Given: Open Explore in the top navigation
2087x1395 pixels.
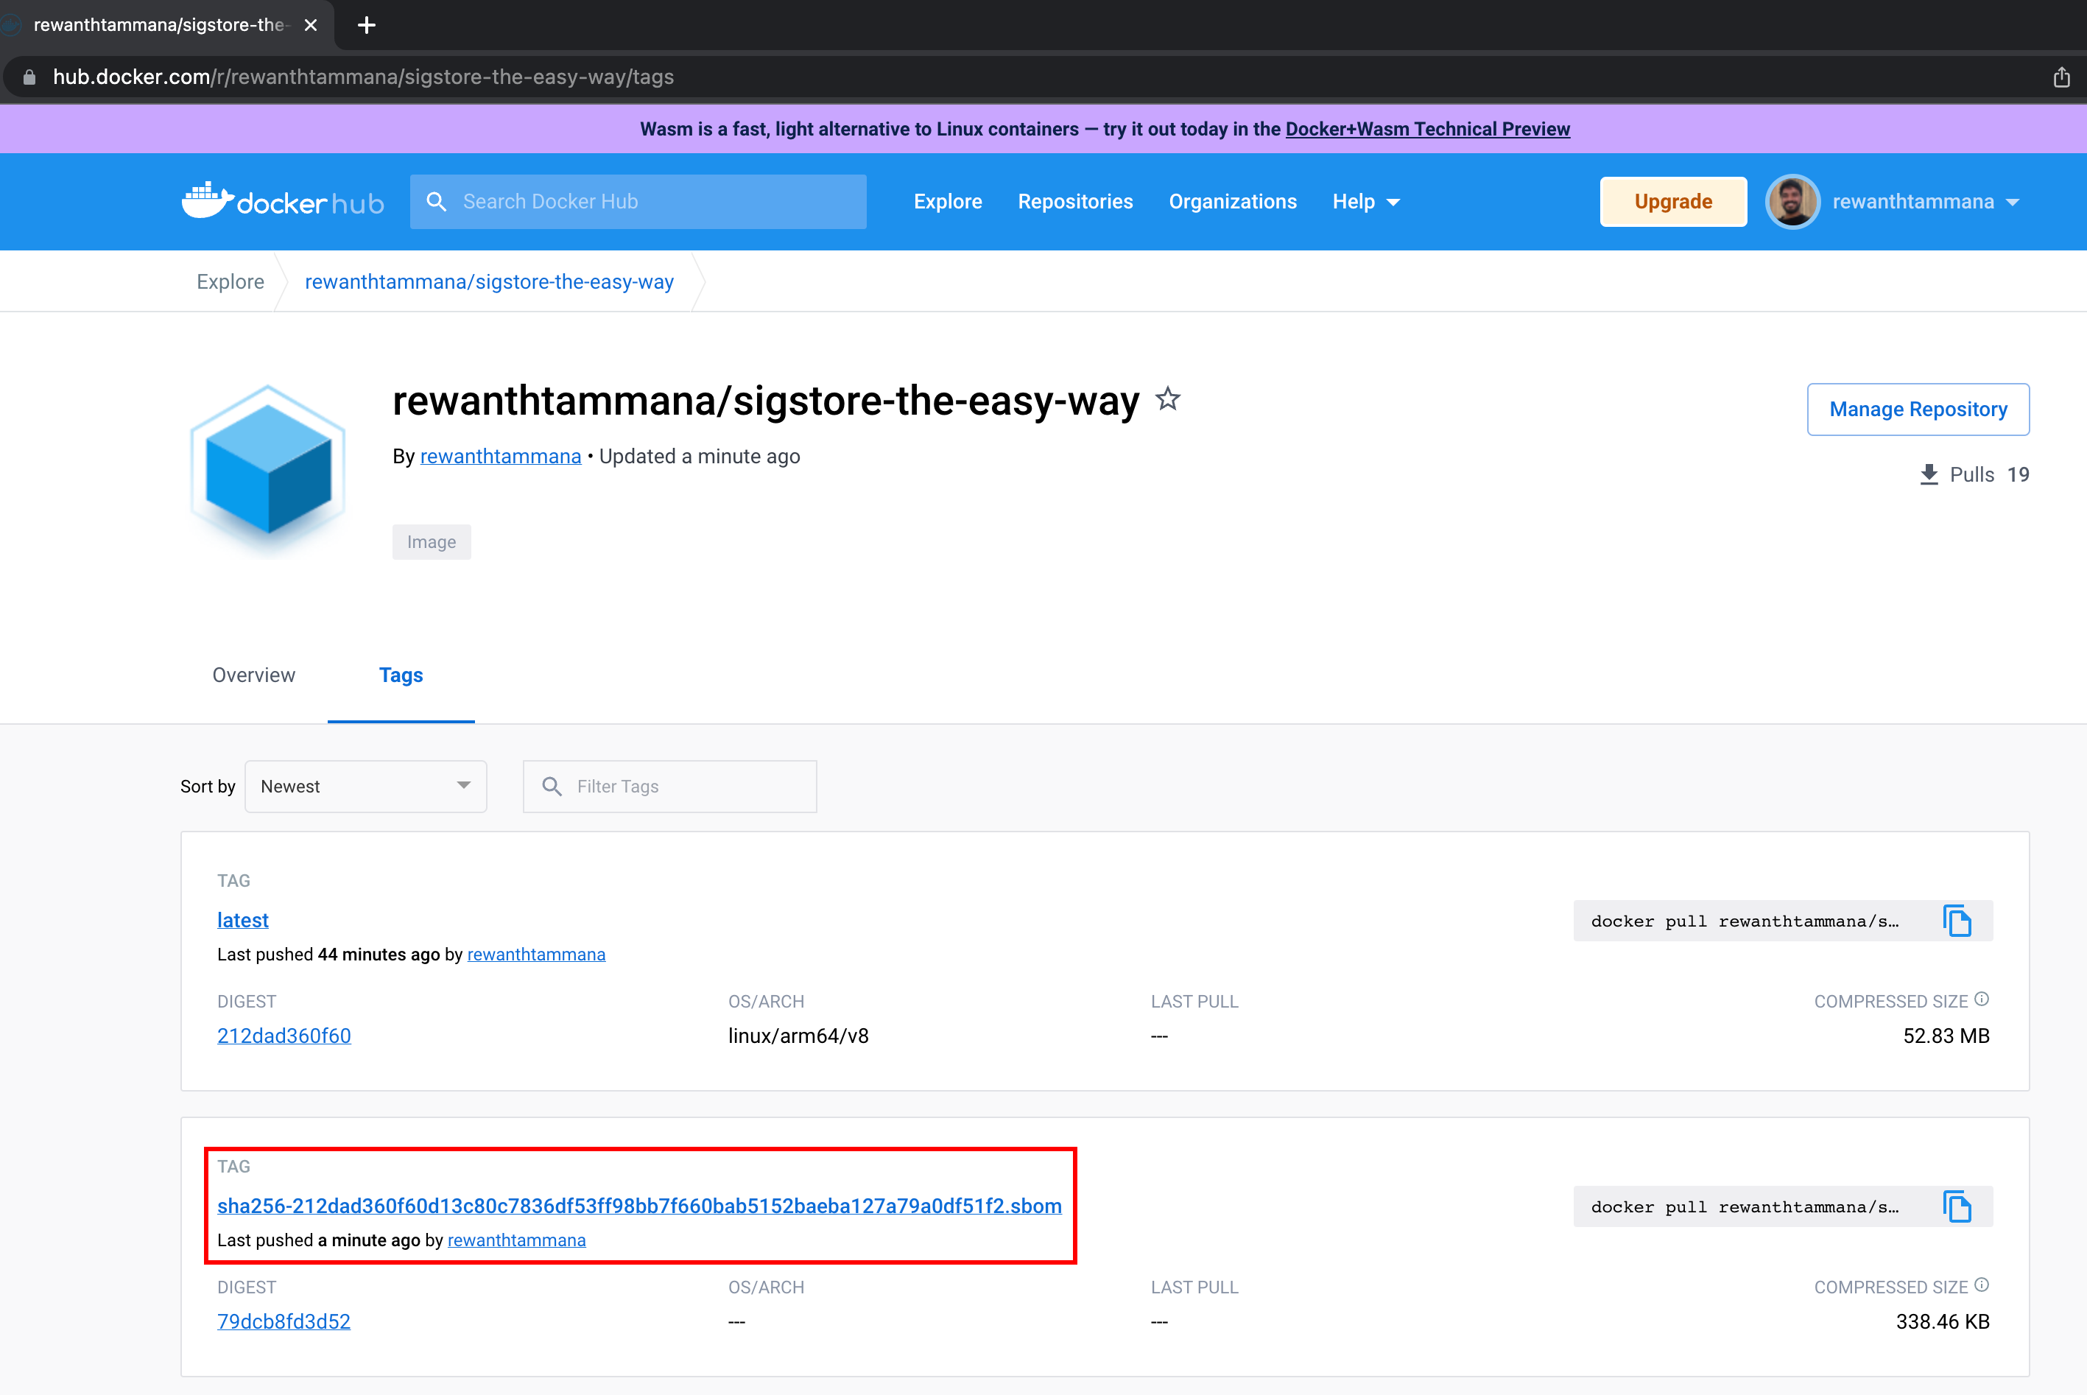Looking at the screenshot, I should coord(948,202).
